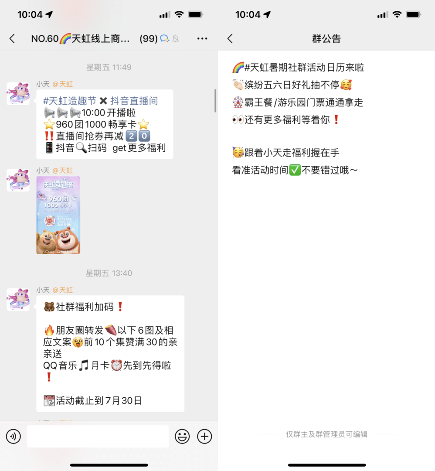435x471 pixels.
Task: Tap the group title NO.60 天虹线上商…
Action: click(81, 39)
